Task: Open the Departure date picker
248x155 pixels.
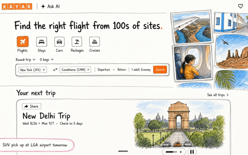Action: point(103,70)
